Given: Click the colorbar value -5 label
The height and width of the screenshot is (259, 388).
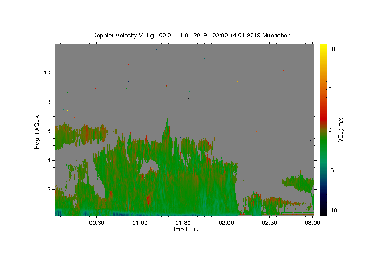Looking at the screenshot, I should (331, 170).
